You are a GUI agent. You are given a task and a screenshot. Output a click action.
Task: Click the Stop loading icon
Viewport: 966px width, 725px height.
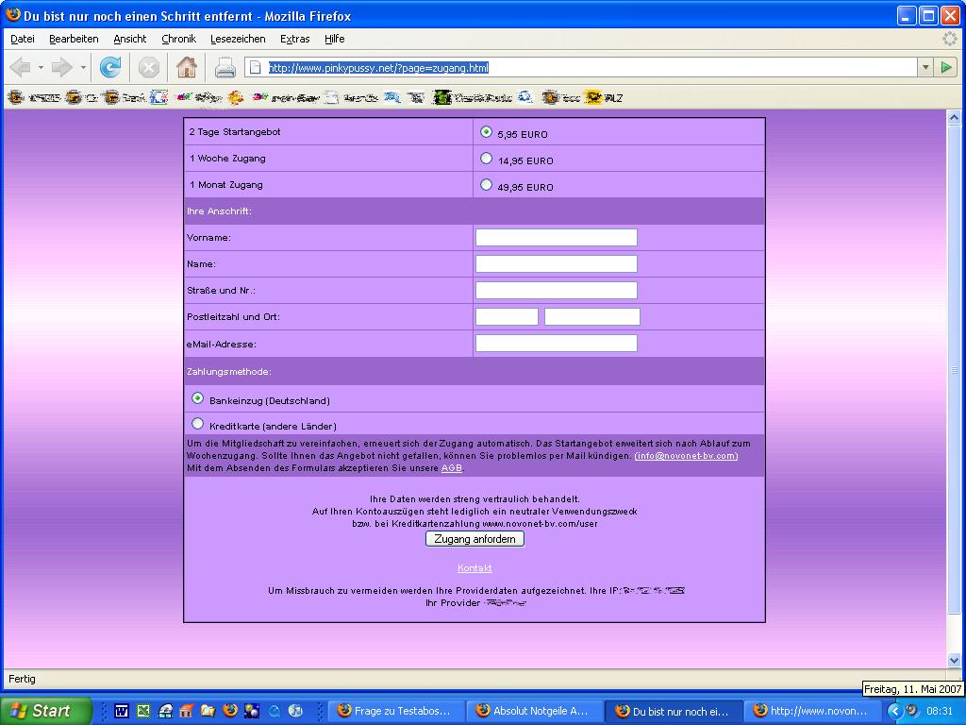[148, 67]
